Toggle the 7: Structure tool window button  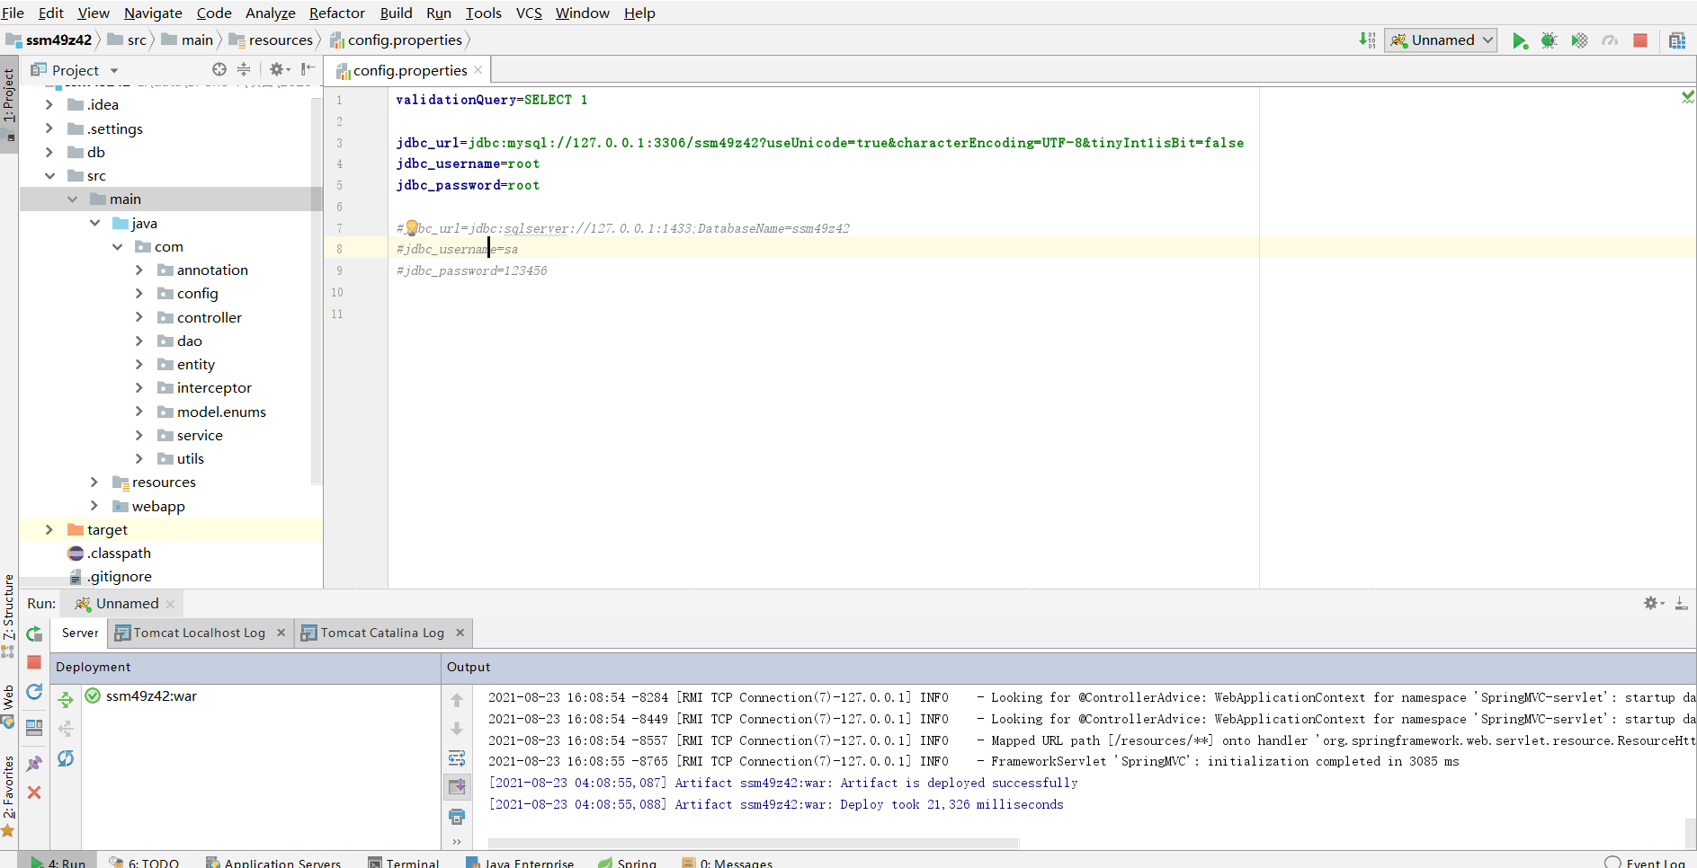(9, 615)
